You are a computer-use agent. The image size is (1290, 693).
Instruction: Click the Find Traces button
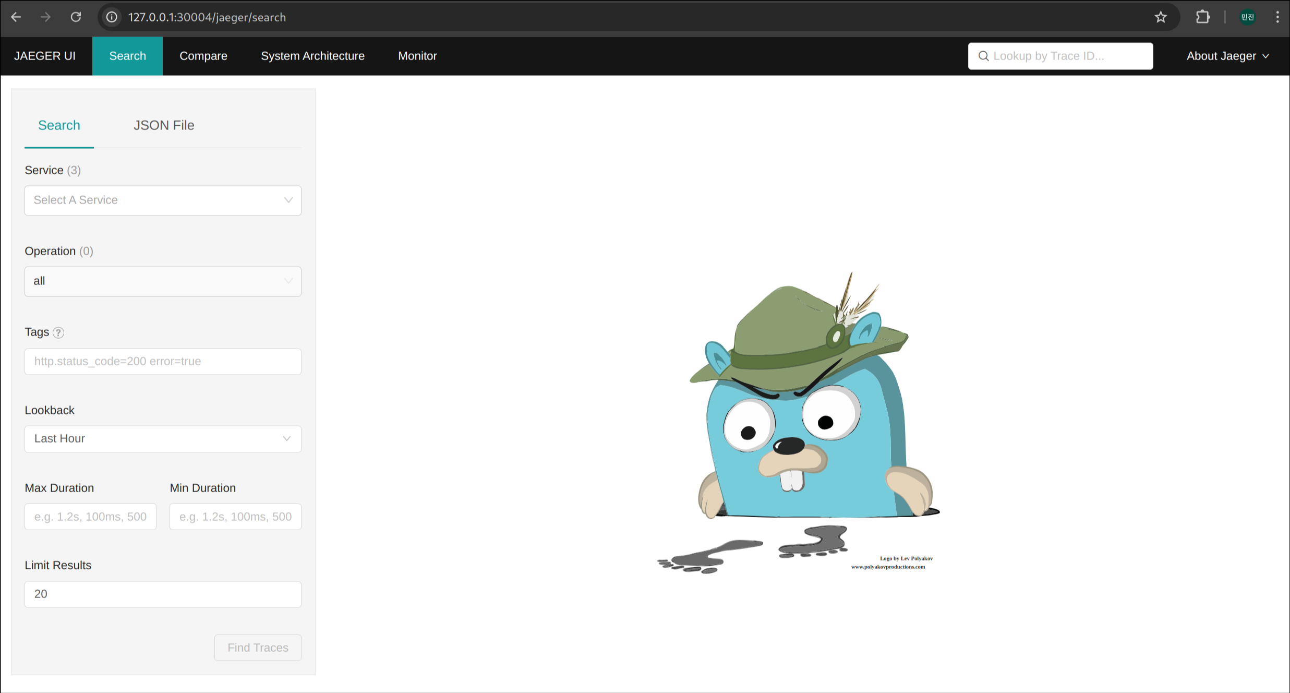point(258,648)
